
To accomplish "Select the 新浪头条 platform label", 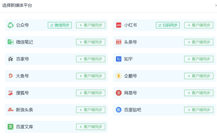I will tap(24, 110).
